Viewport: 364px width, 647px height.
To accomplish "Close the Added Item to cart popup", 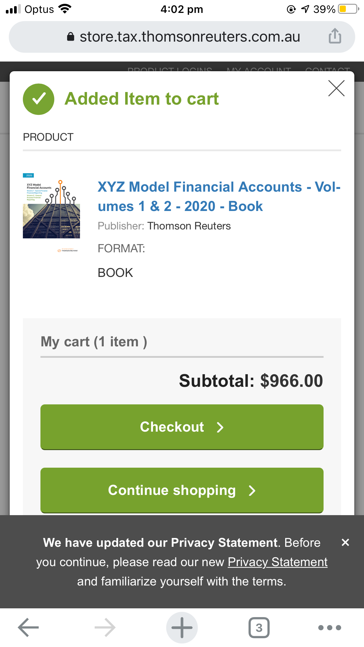I will (x=336, y=88).
